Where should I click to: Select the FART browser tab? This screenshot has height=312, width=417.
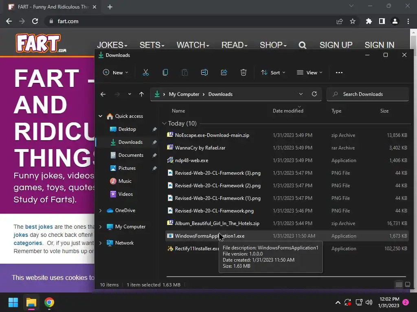click(x=52, y=7)
